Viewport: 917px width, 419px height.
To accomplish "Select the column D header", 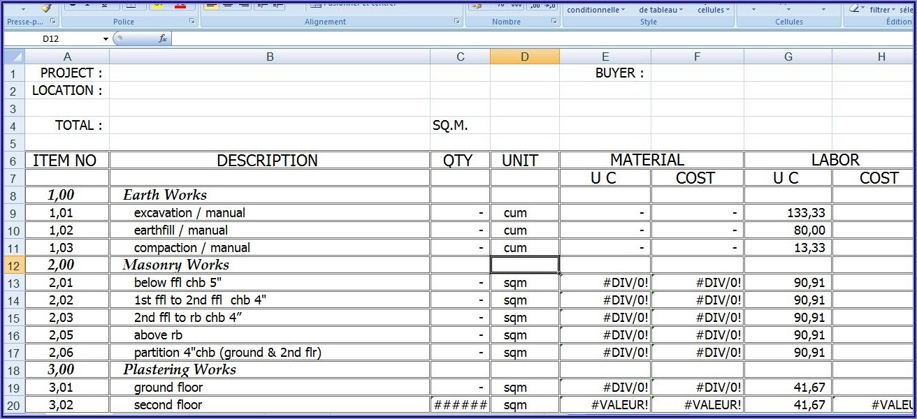I will 524,57.
